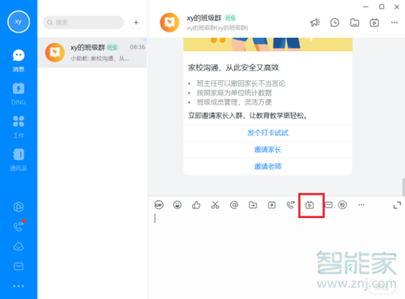Click the DING task icon in the toolbar

click(x=271, y=205)
